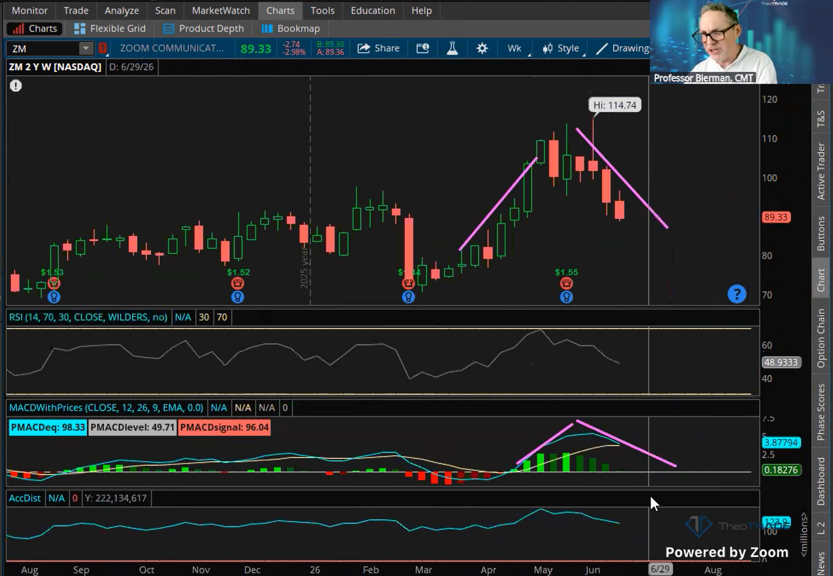The width and height of the screenshot is (833, 576).
Task: Open studies via the flask icon
Action: tap(452, 48)
